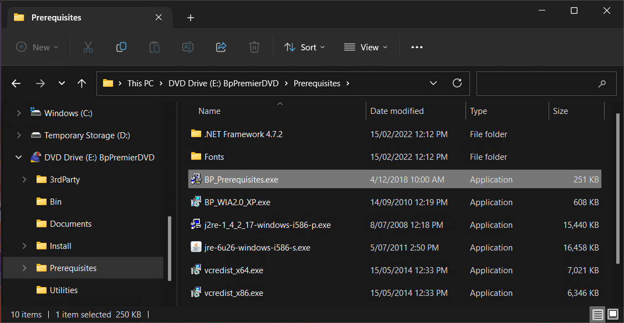
Task: Click the Copy icon in toolbar
Action: [x=121, y=47]
